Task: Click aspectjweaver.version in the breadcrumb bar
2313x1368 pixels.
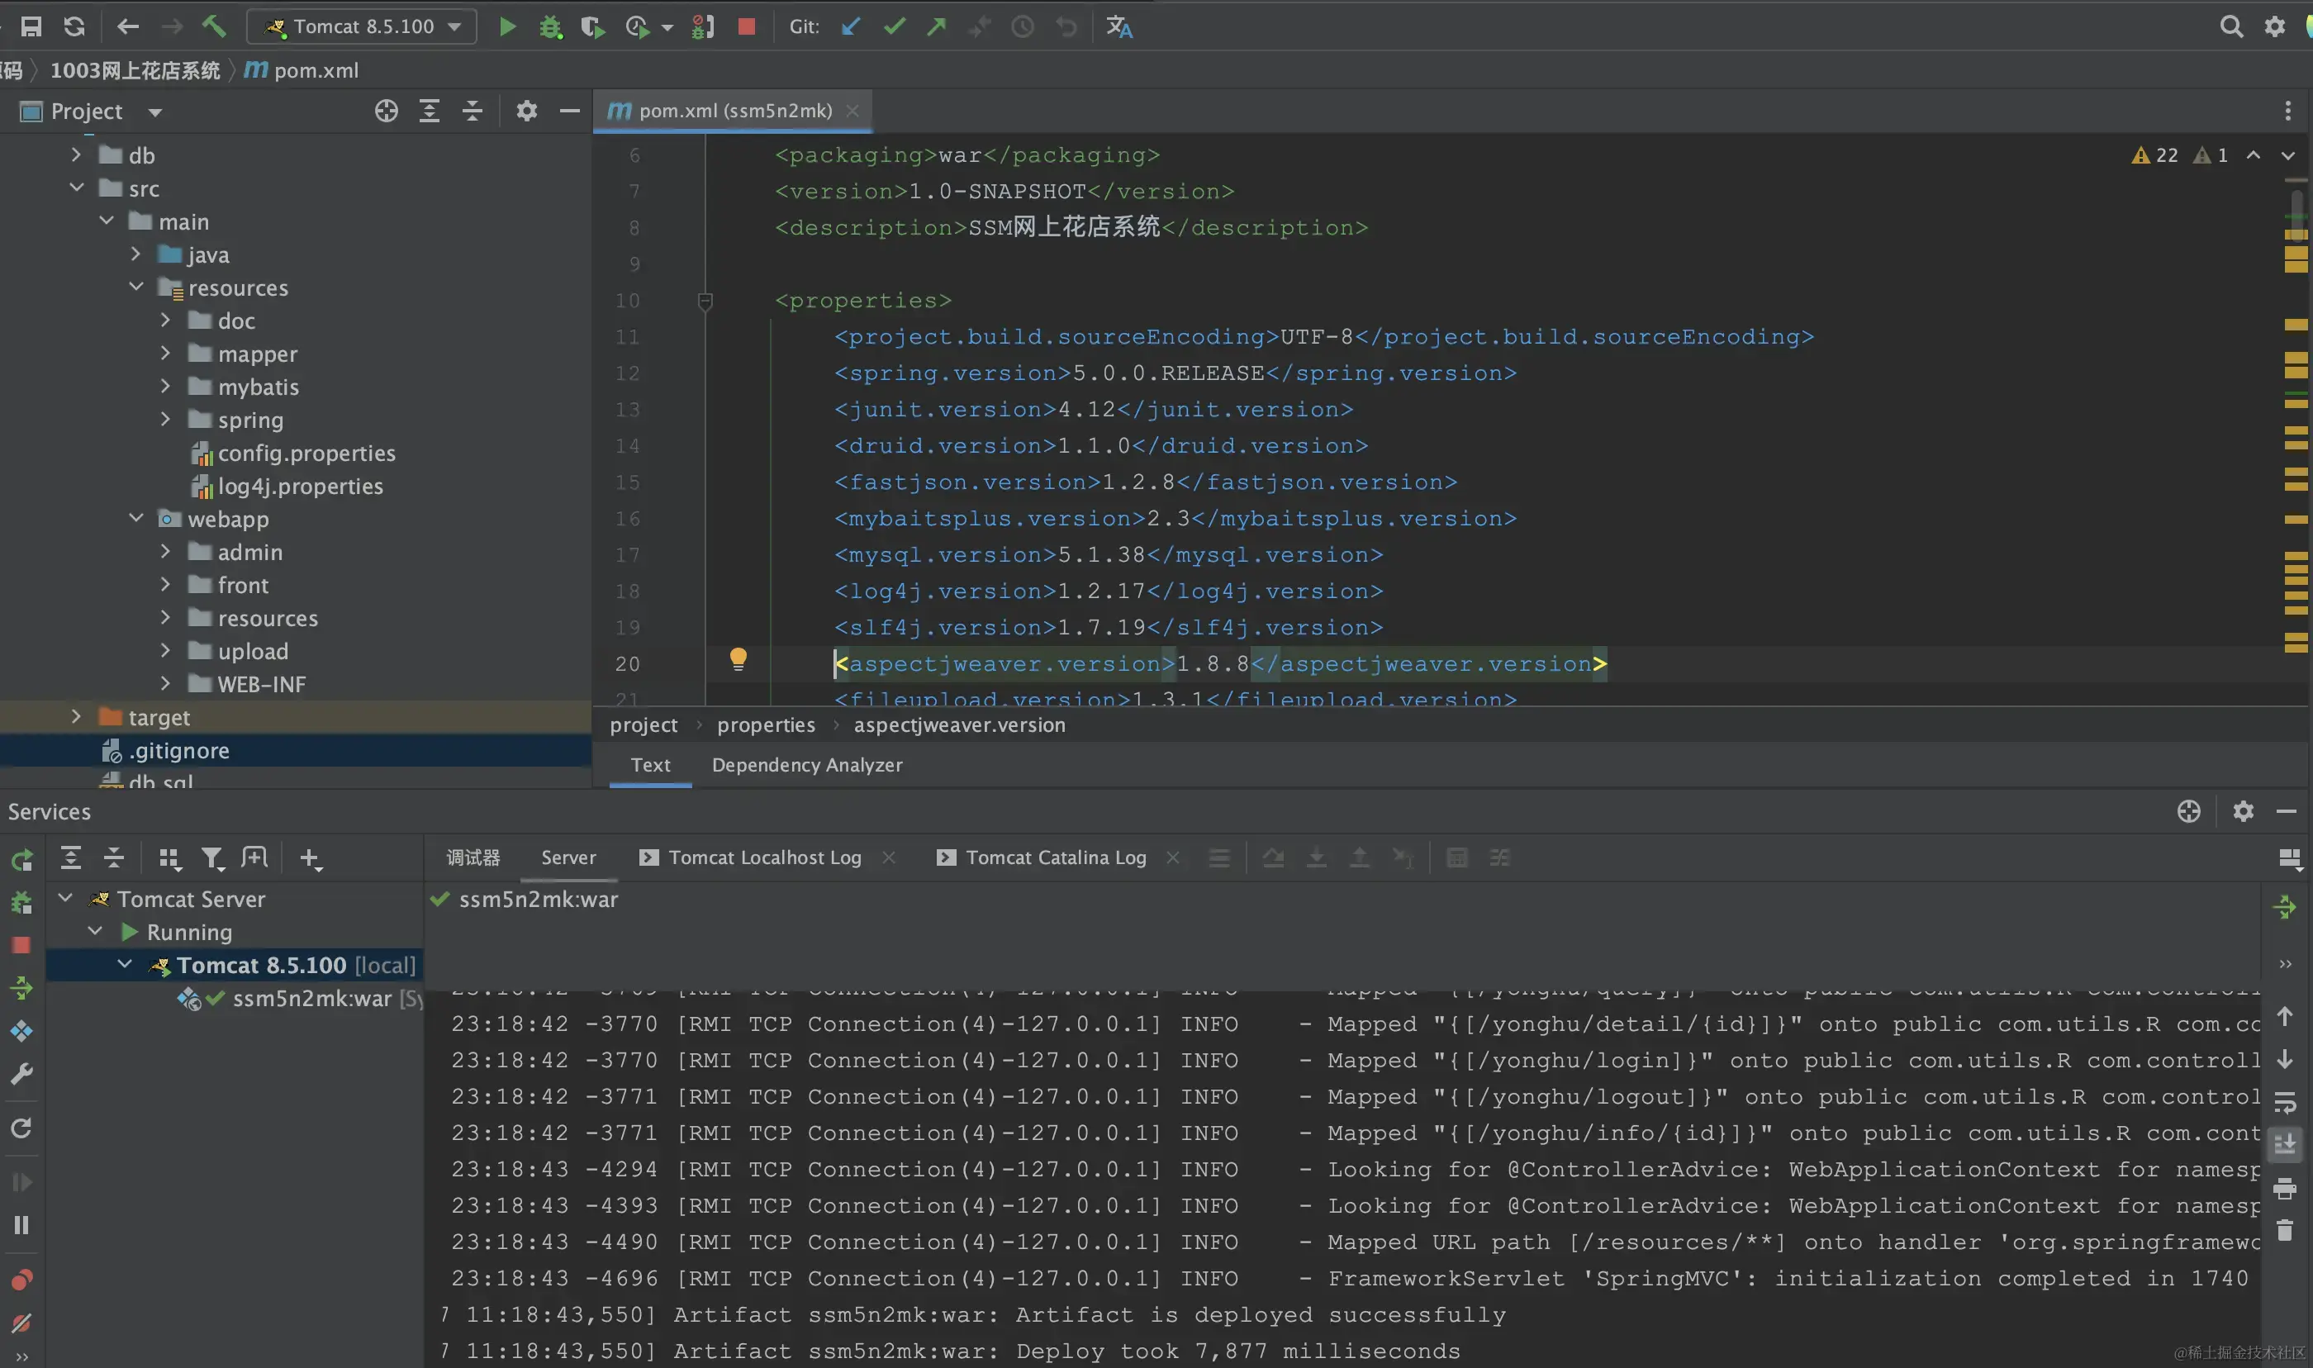Action: click(958, 724)
